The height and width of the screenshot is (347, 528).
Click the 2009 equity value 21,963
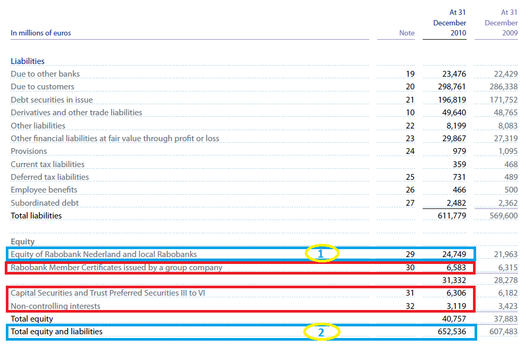[506, 254]
